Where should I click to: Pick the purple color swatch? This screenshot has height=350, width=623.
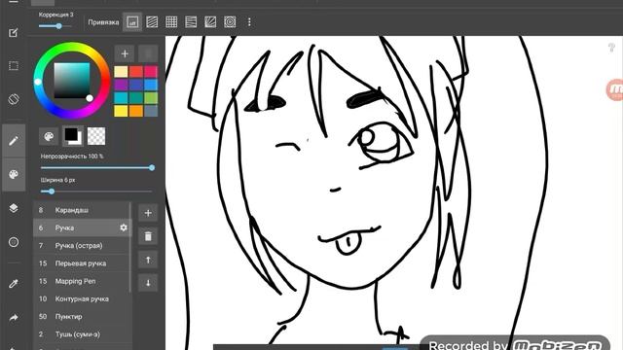click(121, 85)
